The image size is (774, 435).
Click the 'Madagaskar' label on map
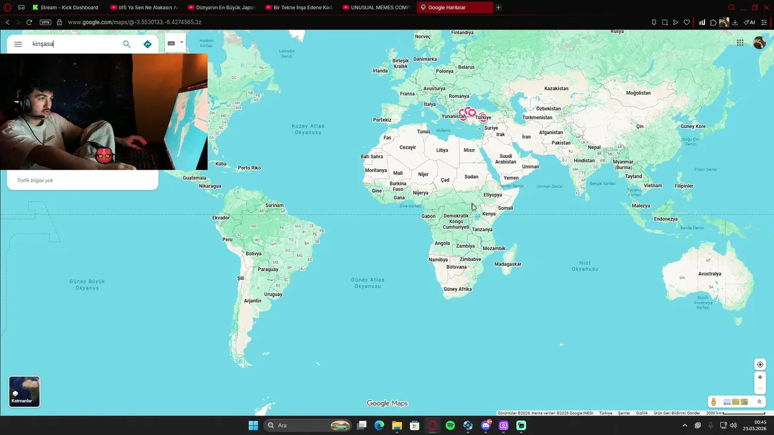pos(507,264)
